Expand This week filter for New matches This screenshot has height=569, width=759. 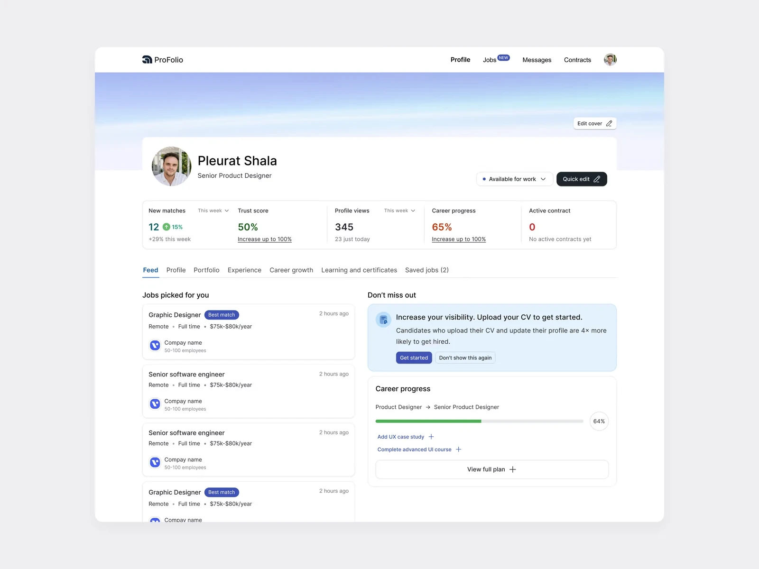coord(213,211)
